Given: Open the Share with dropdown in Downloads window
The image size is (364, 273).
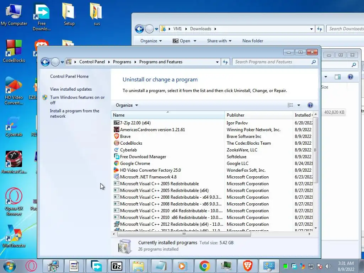Looking at the screenshot, I should coord(219,41).
